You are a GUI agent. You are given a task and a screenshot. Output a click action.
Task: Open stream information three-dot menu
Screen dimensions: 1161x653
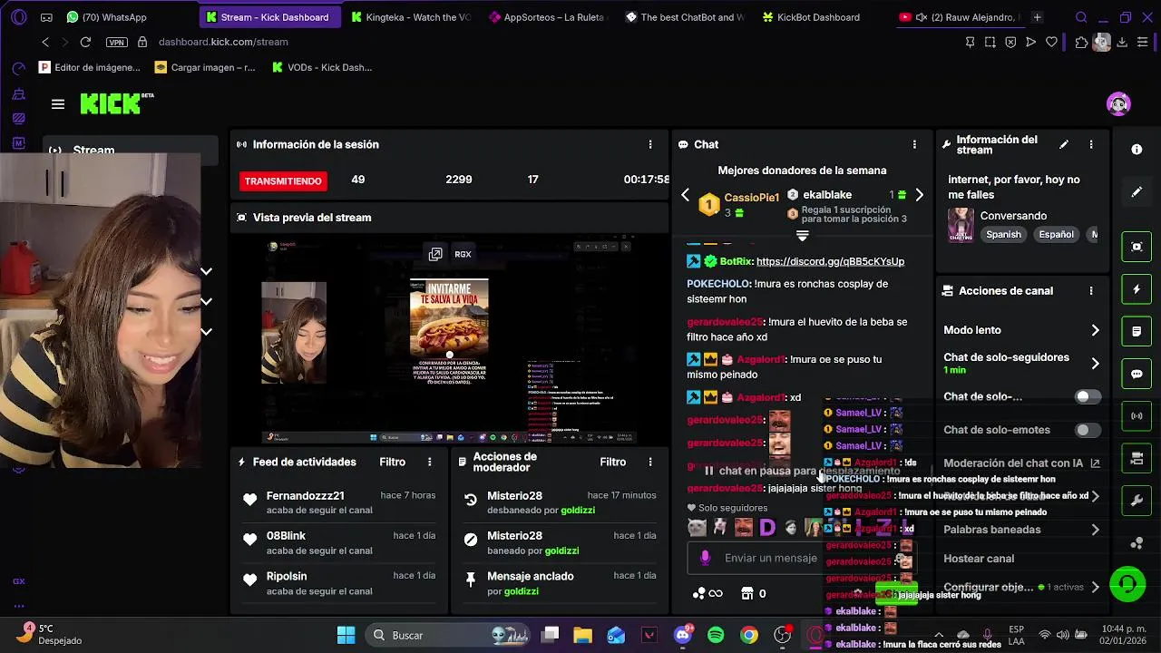[x=1091, y=144]
